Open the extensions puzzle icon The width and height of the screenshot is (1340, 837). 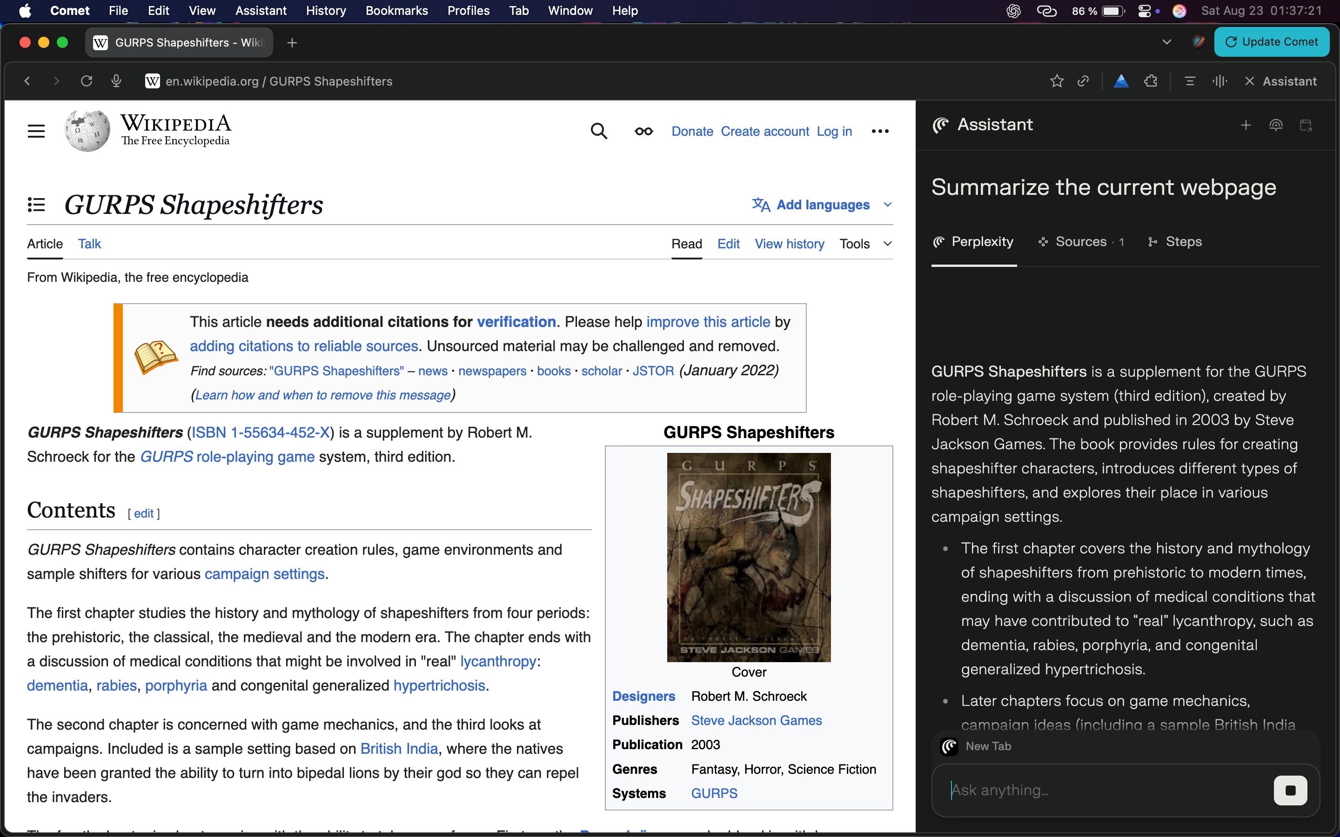coord(1151,81)
